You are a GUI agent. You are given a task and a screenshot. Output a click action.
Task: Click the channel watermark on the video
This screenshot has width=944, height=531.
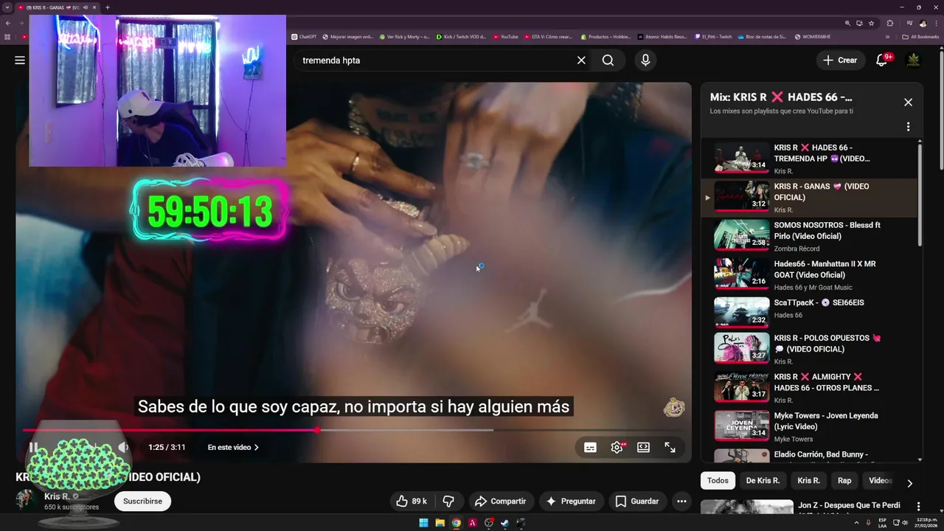[673, 407]
